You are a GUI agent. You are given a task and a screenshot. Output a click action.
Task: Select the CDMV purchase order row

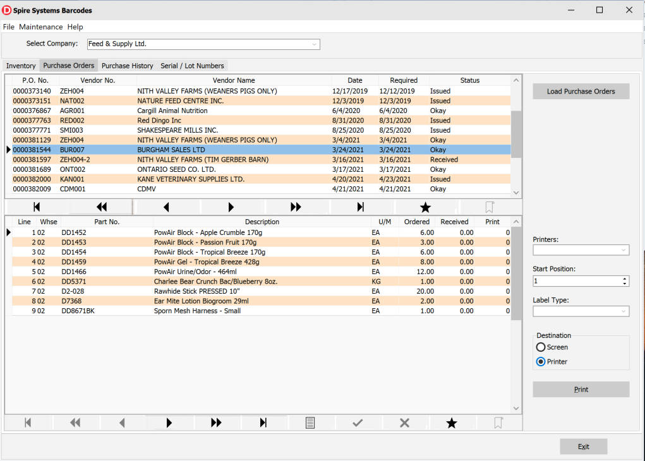point(261,189)
